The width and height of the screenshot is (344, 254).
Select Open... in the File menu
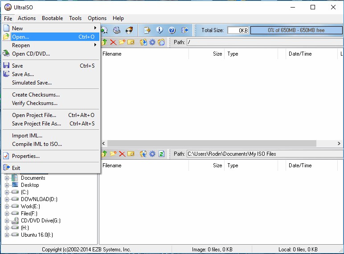pyautogui.click(x=51, y=37)
